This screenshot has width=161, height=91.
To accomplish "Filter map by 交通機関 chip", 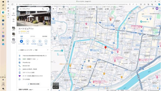I will pos(92,9).
